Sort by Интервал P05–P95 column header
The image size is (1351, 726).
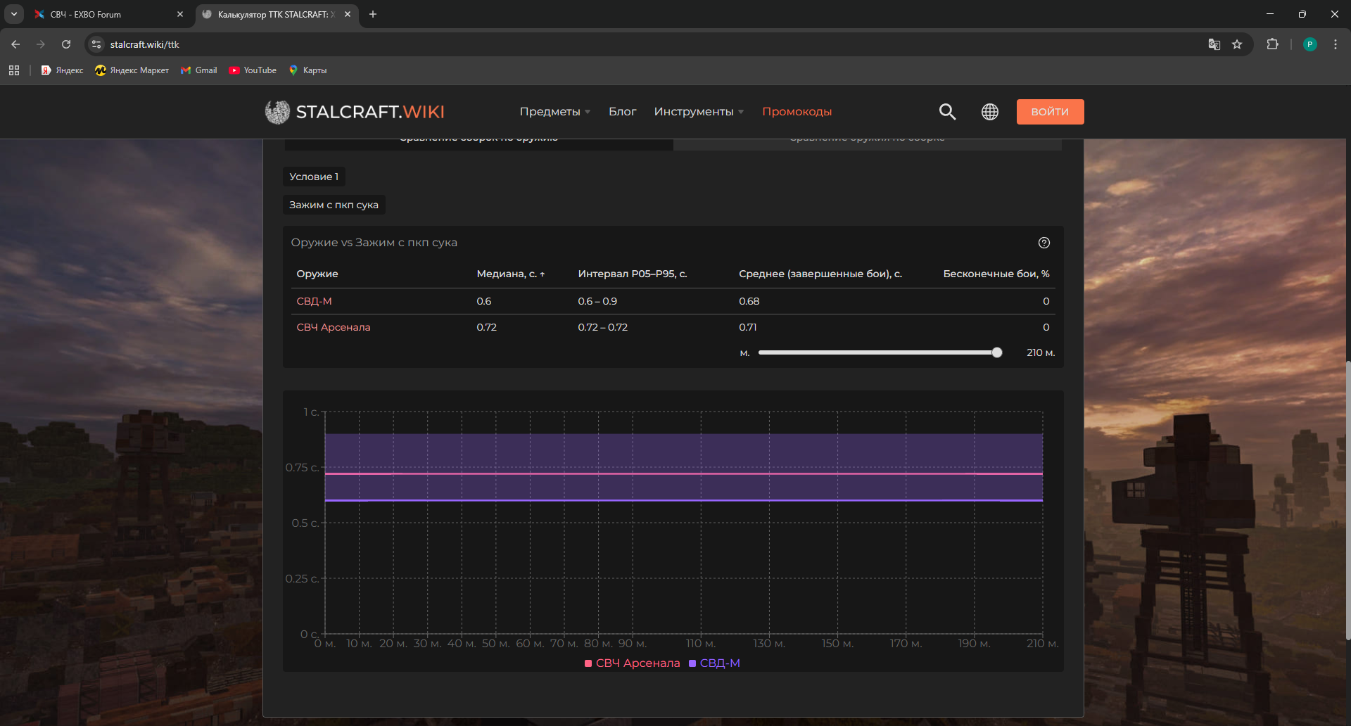tap(633, 274)
